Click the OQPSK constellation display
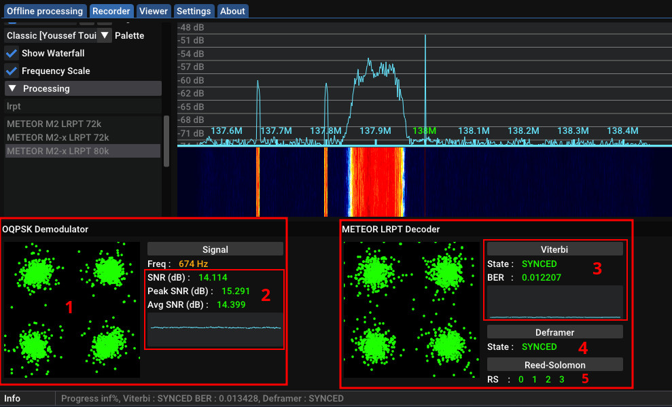 (x=71, y=311)
